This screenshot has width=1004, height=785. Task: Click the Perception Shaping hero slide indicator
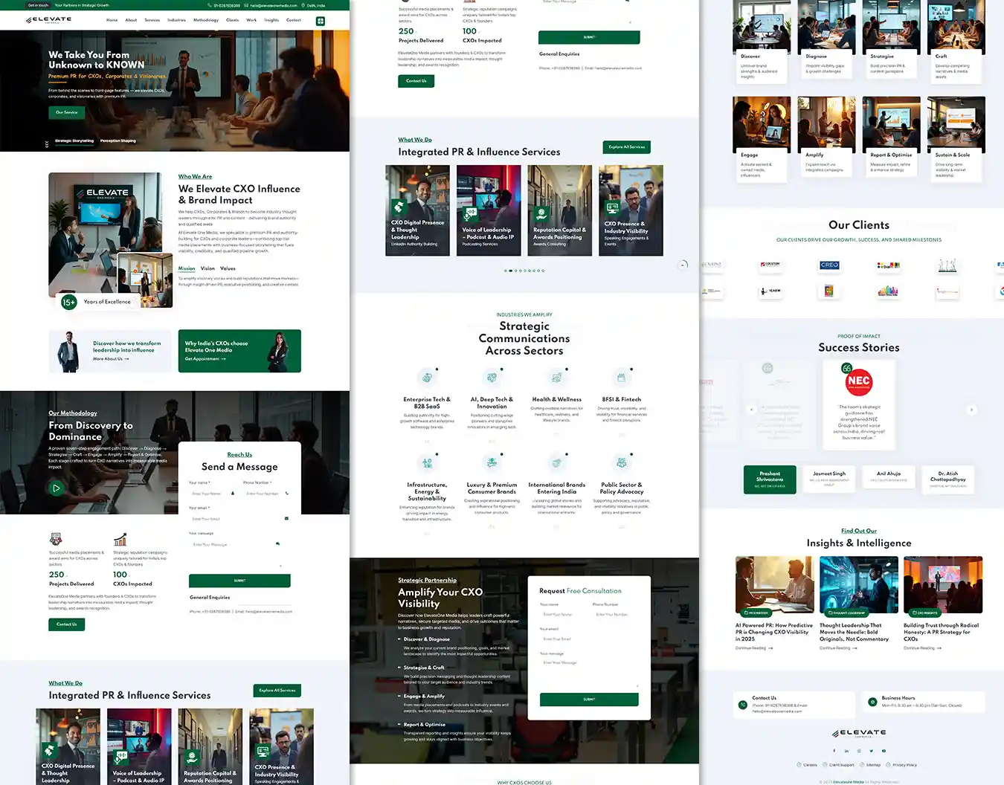click(x=118, y=140)
